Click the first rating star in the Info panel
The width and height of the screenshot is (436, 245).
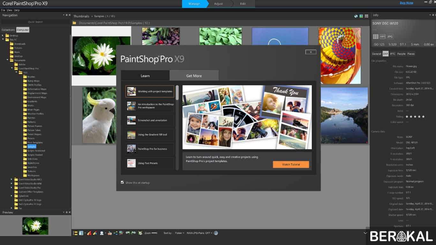[407, 117]
